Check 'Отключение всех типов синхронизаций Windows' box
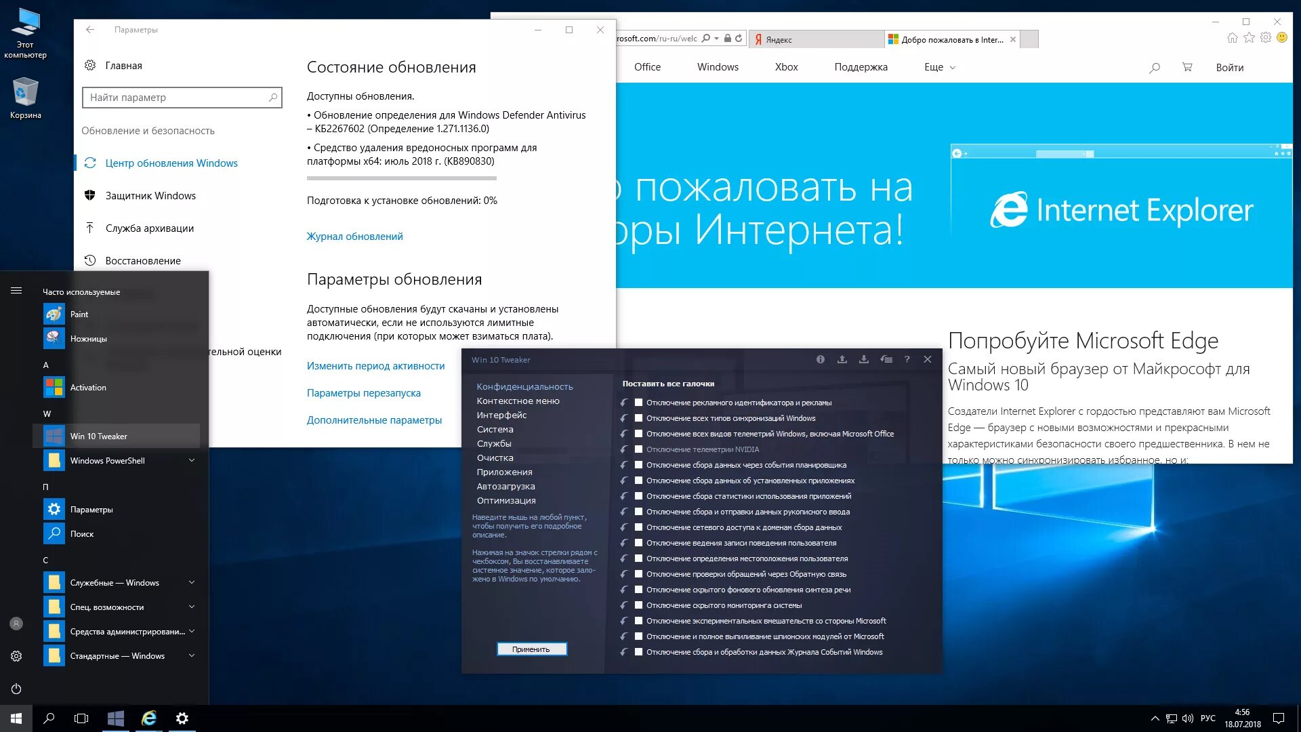This screenshot has height=732, width=1301. (x=638, y=418)
